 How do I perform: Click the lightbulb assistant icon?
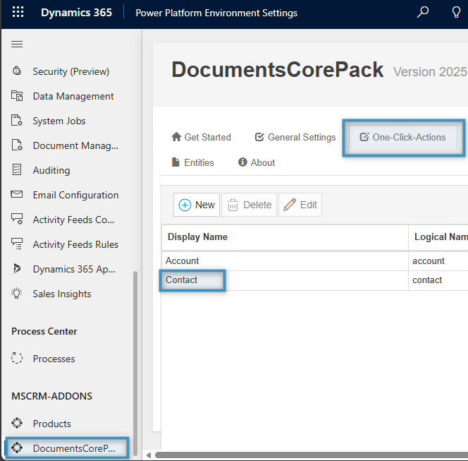456,13
